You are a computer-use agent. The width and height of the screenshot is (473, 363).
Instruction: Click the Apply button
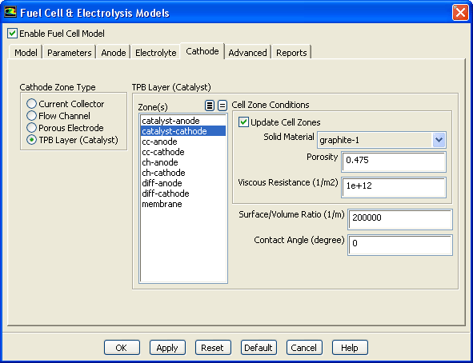[167, 348]
